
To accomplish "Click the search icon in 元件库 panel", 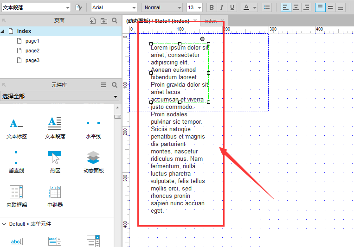I will [115, 85].
